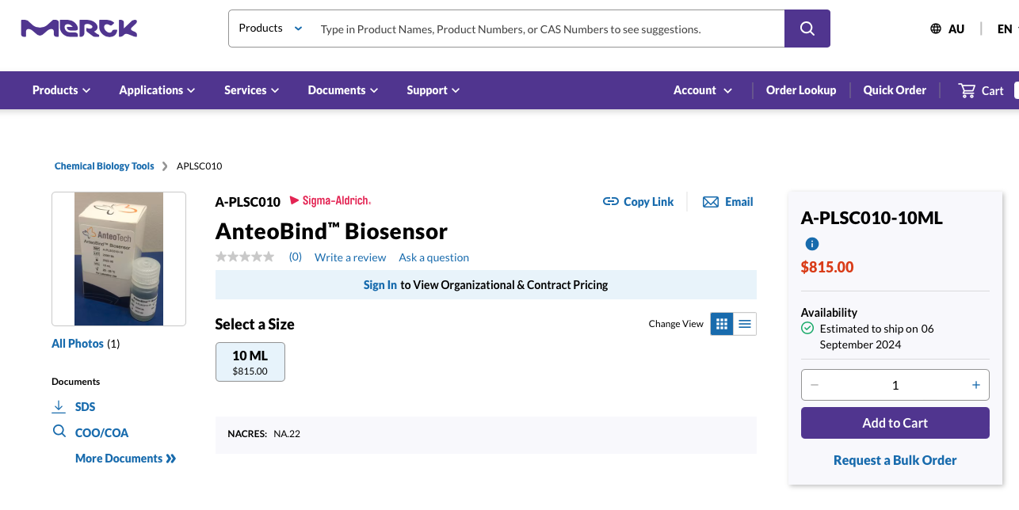Expand the Applications navigation menu
The height and width of the screenshot is (510, 1019).
[157, 90]
